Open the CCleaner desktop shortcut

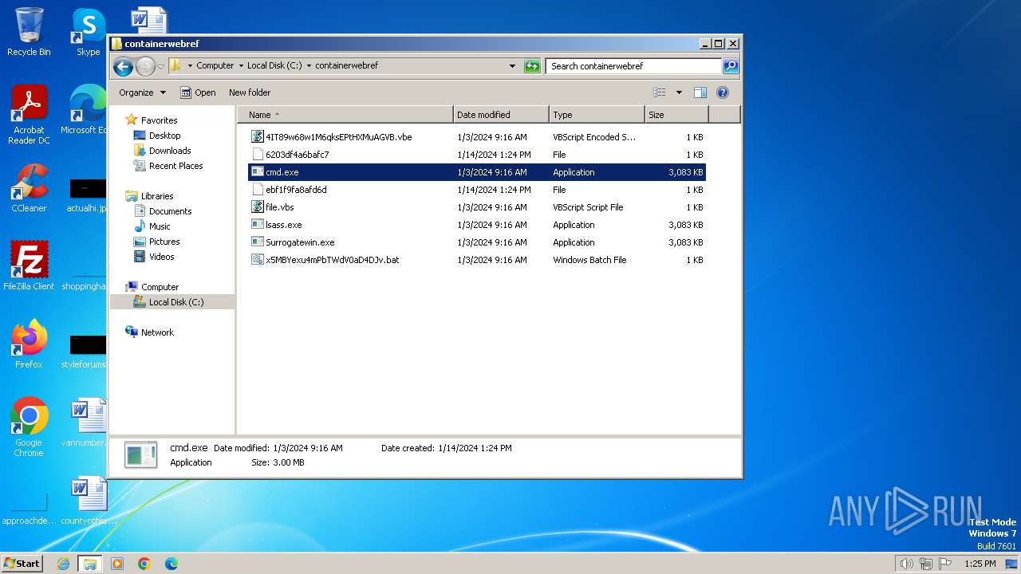click(29, 188)
